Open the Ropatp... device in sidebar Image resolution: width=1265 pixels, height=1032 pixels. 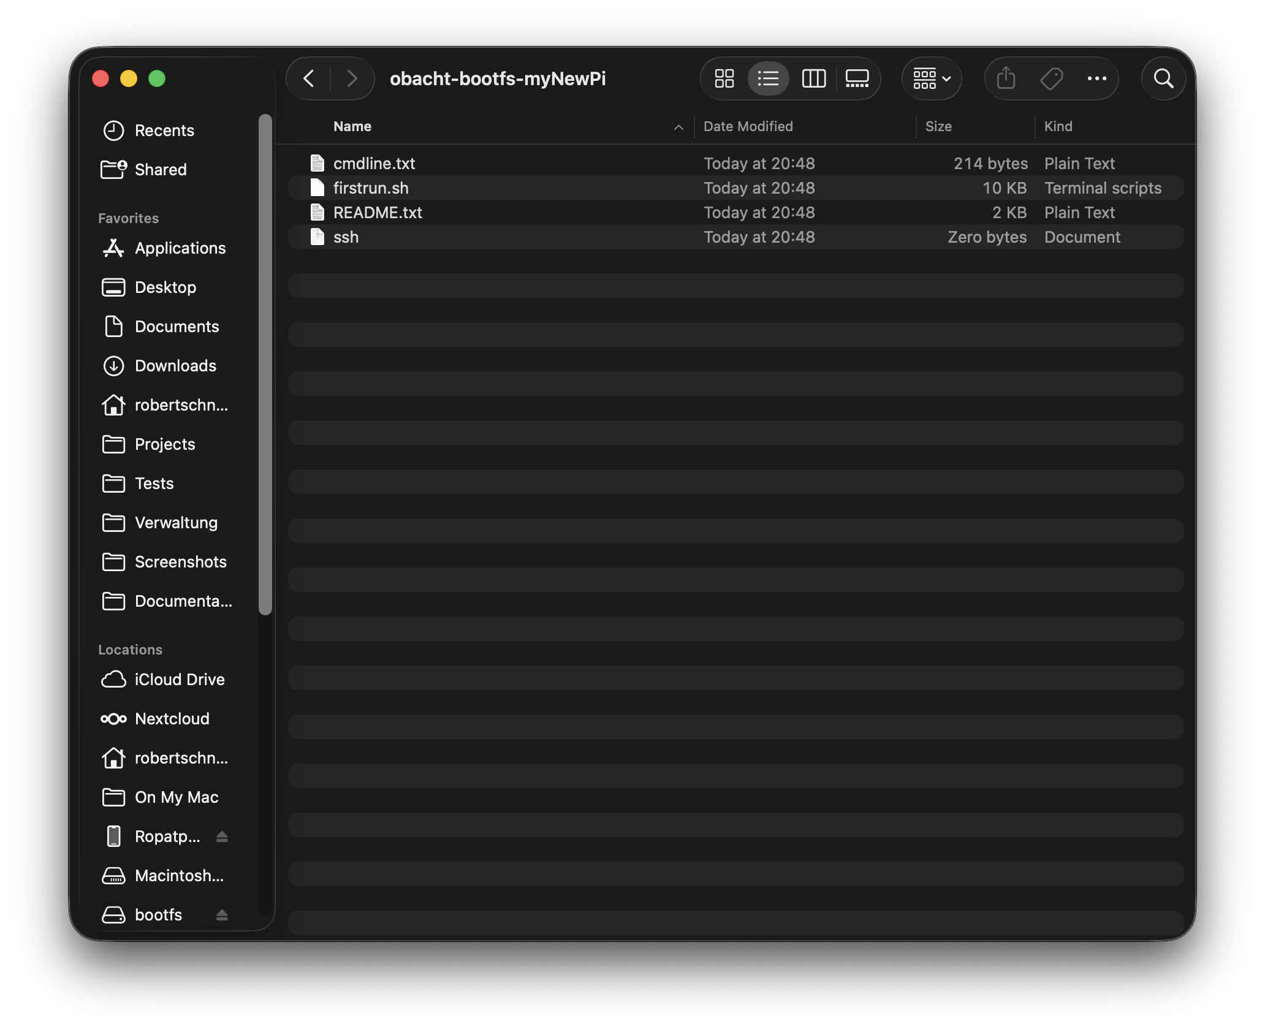click(169, 837)
